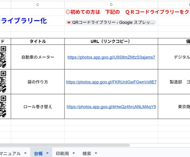Select the URL（リンクコピー） header cell
The image size is (190, 157).
(x=111, y=41)
